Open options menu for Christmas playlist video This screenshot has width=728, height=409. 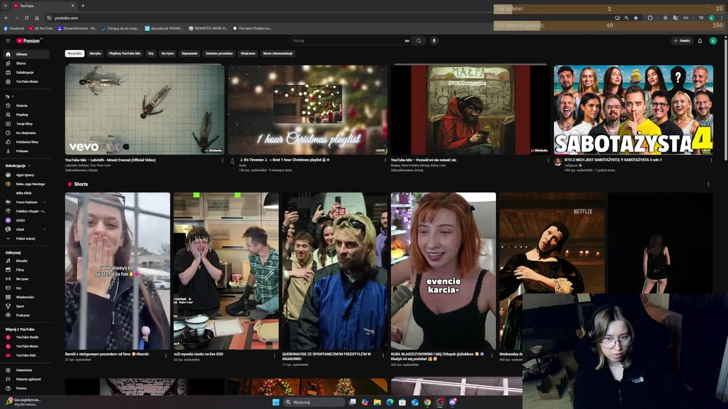(x=386, y=160)
